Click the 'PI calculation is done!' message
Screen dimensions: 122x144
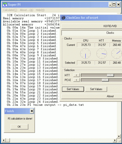(20, 119)
